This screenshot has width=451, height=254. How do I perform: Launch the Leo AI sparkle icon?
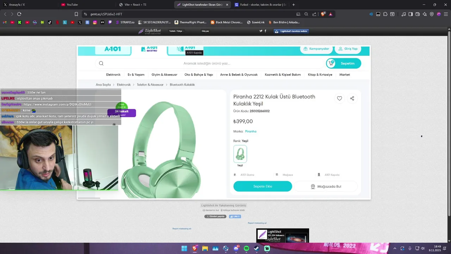pos(425,14)
